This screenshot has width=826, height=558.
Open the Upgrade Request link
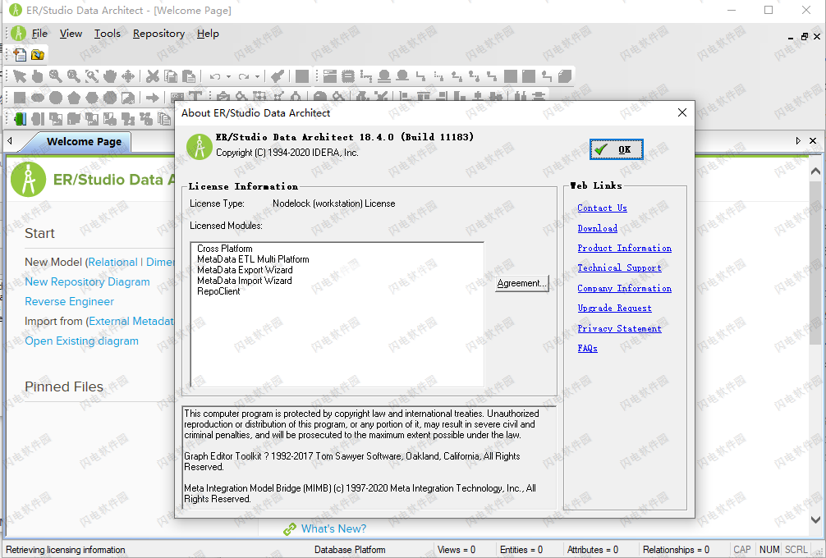(x=614, y=308)
